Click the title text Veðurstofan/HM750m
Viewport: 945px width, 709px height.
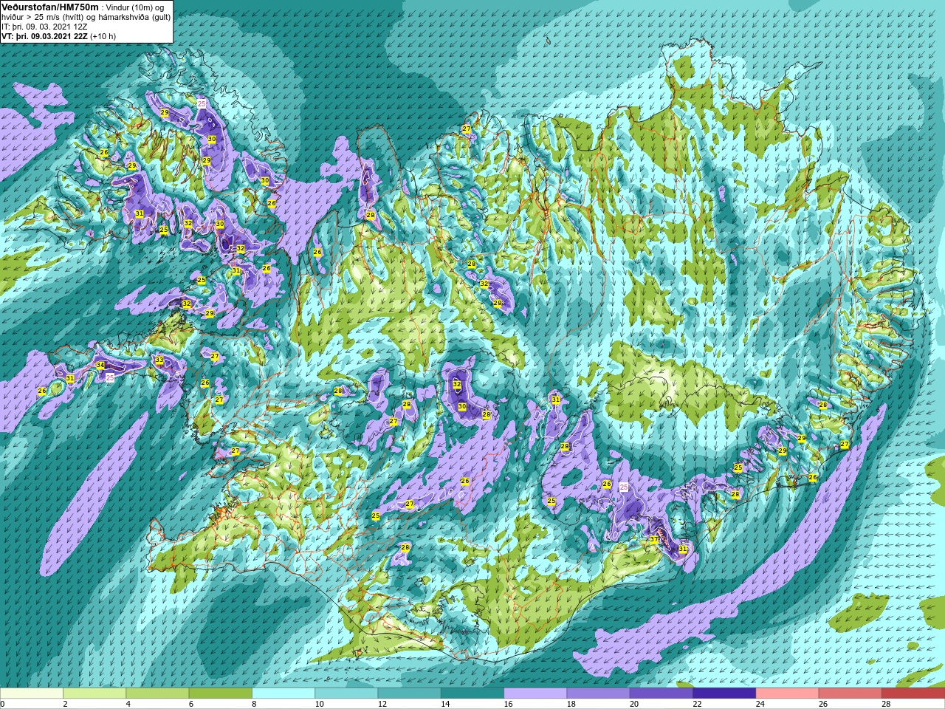coord(49,7)
